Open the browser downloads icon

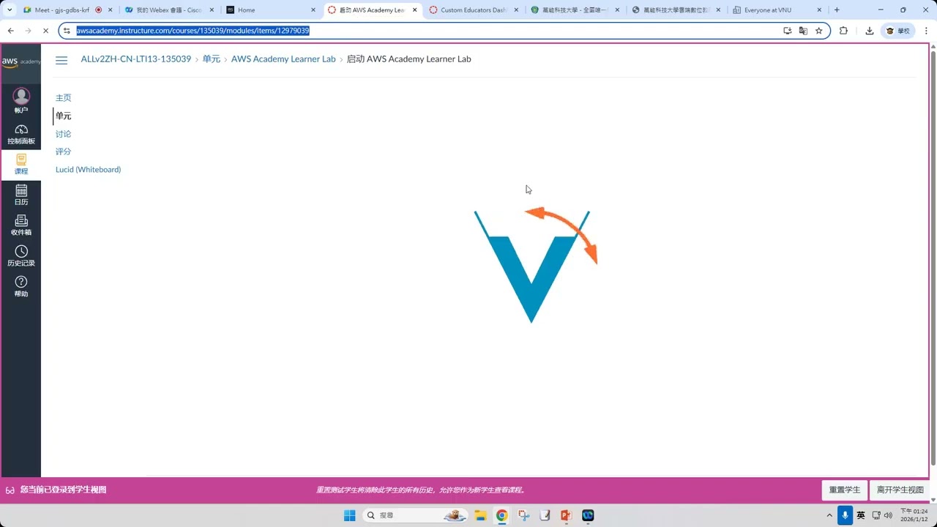coord(870,31)
